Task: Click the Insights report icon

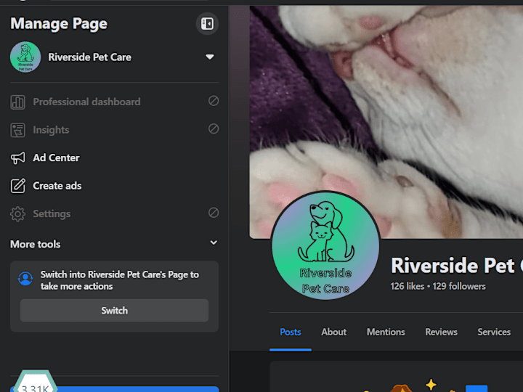Action: (17, 130)
